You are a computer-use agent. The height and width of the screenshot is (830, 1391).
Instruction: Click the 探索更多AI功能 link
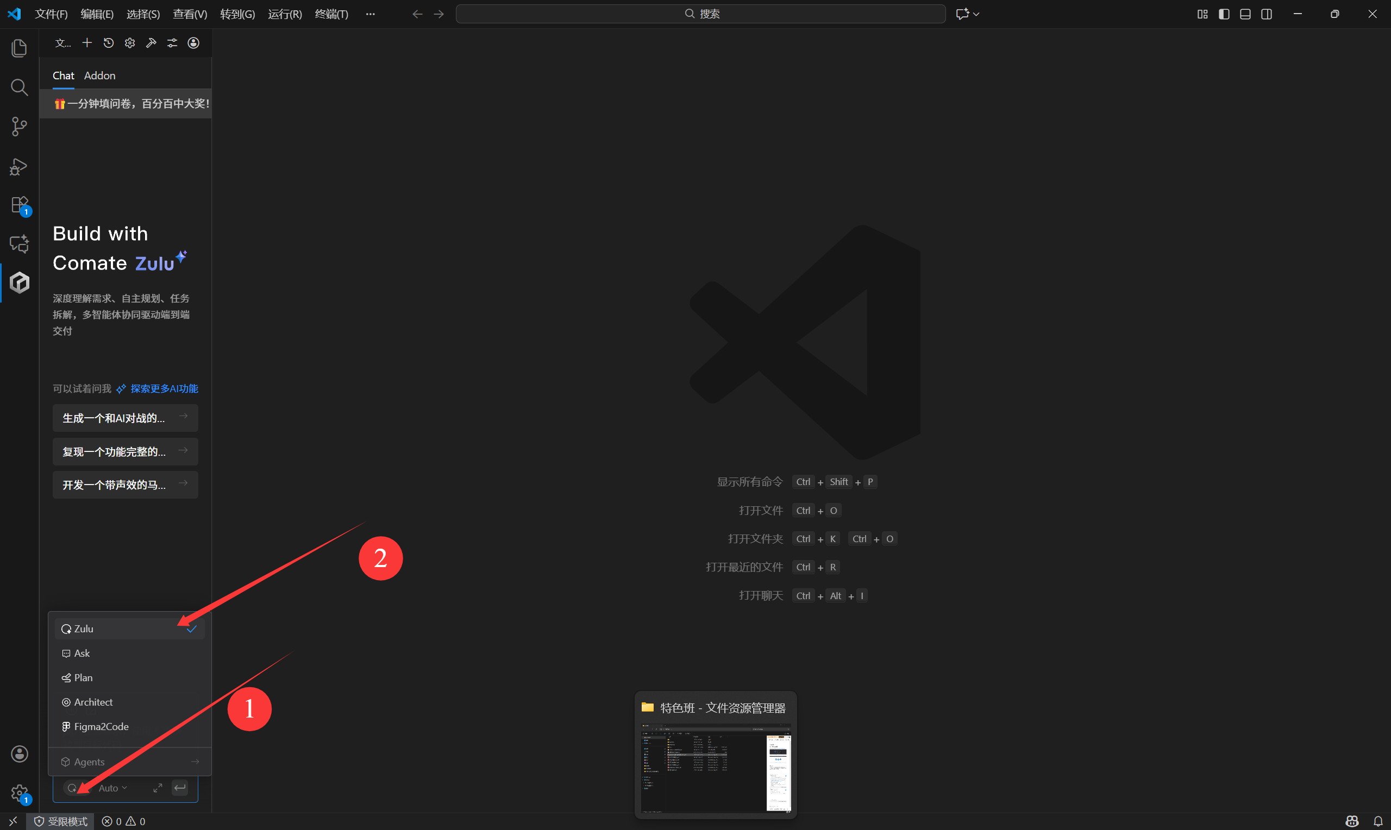164,389
